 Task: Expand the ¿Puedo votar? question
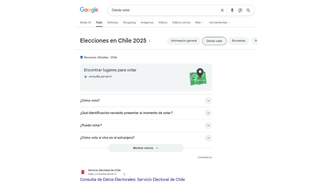(208, 125)
